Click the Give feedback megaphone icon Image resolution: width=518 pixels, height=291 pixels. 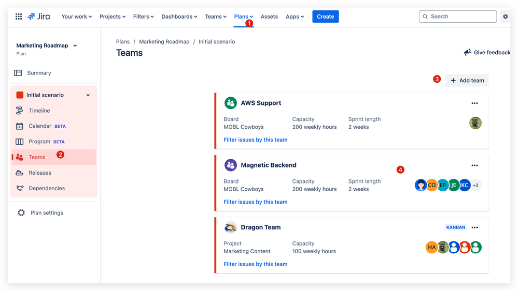point(467,52)
